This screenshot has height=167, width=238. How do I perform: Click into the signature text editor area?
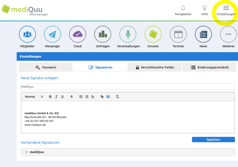pyautogui.click(x=128, y=117)
